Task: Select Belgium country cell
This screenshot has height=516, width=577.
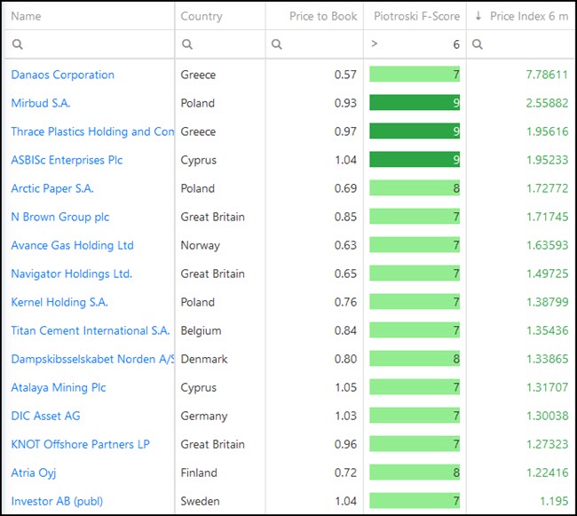Action: (x=201, y=330)
